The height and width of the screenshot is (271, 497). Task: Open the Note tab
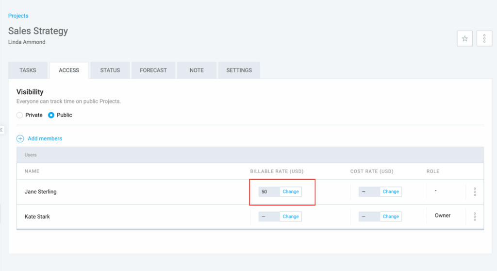point(197,70)
